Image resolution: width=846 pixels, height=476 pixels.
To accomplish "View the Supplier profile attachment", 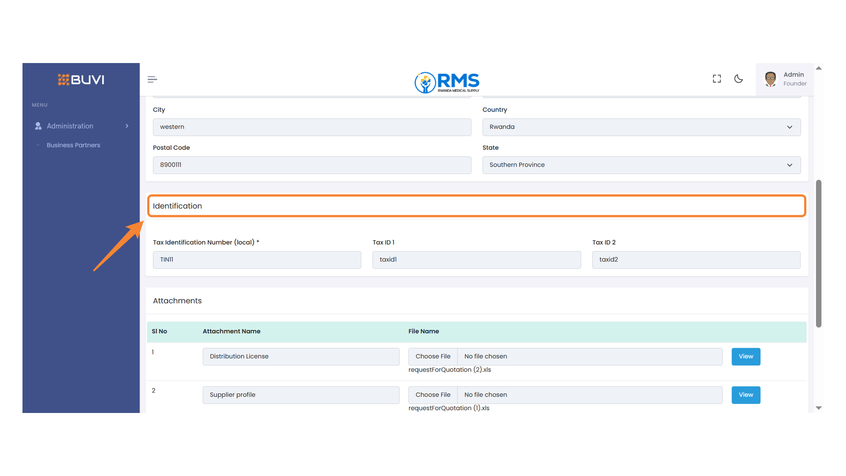I will 746,395.
